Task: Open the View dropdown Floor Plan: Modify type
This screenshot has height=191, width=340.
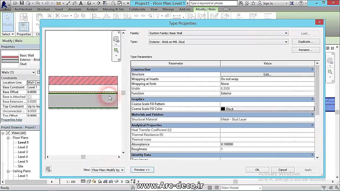Action: [x=108, y=170]
